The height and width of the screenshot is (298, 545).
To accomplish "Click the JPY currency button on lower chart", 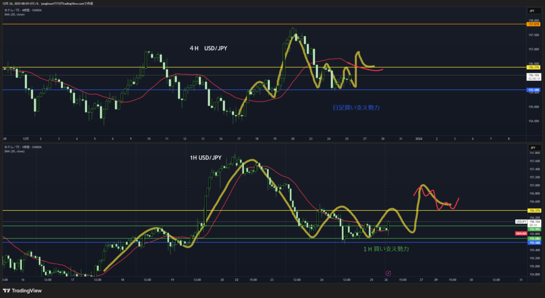I will click(x=532, y=146).
